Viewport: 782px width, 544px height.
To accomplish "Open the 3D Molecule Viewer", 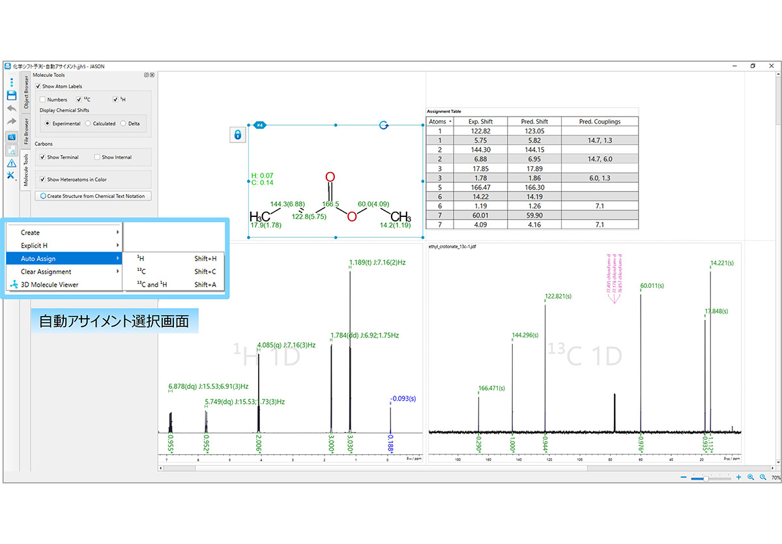I will tap(50, 285).
